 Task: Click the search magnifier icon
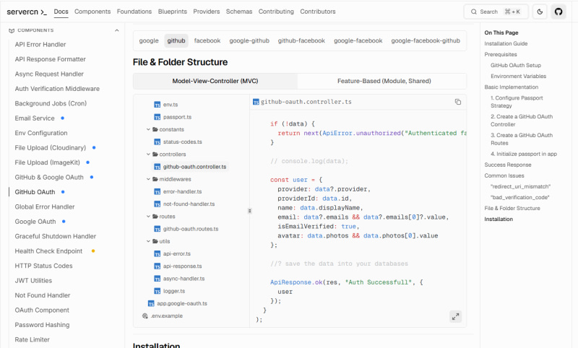pyautogui.click(x=474, y=12)
